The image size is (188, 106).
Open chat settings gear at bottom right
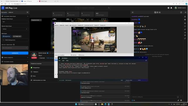pos(181,100)
